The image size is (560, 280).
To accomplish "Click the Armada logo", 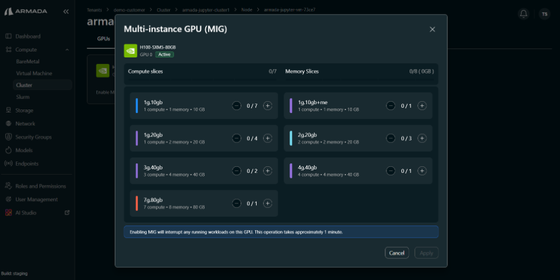I will point(26,11).
